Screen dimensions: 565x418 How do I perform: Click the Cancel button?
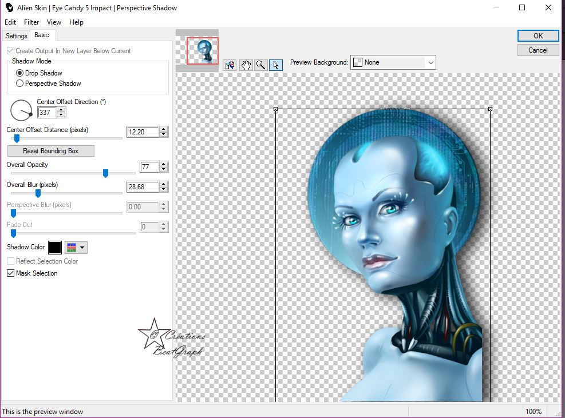pos(538,50)
